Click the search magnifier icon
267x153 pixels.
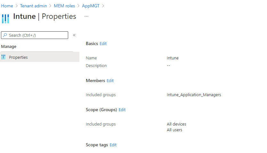click(5, 35)
